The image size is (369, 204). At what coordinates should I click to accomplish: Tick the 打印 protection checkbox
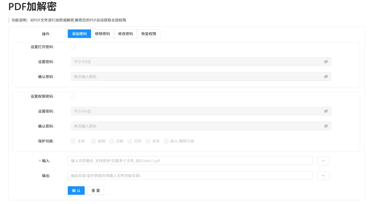(130, 141)
